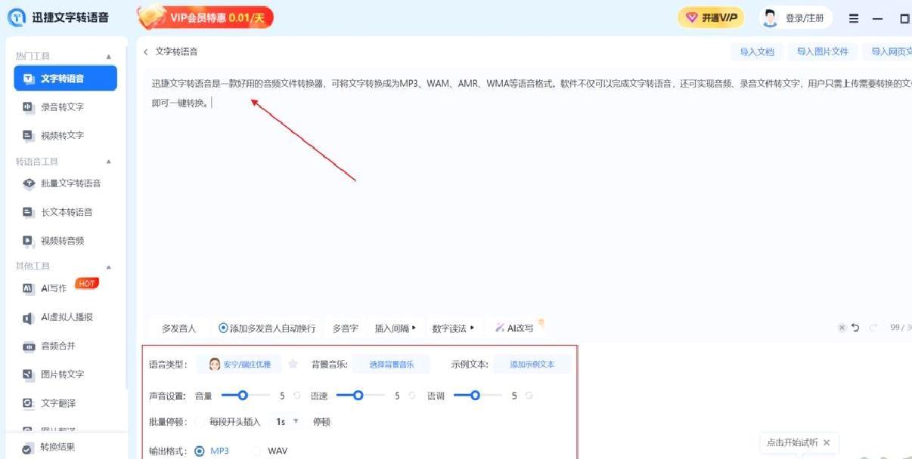Click the 批量停顿 label
Image resolution: width=912 pixels, height=459 pixels.
click(x=168, y=422)
